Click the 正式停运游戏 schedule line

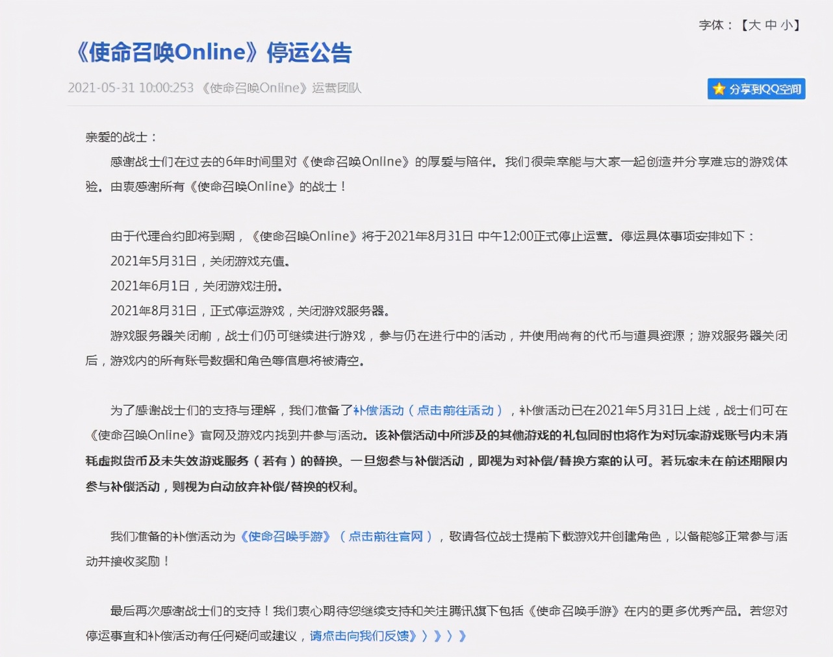[x=250, y=311]
